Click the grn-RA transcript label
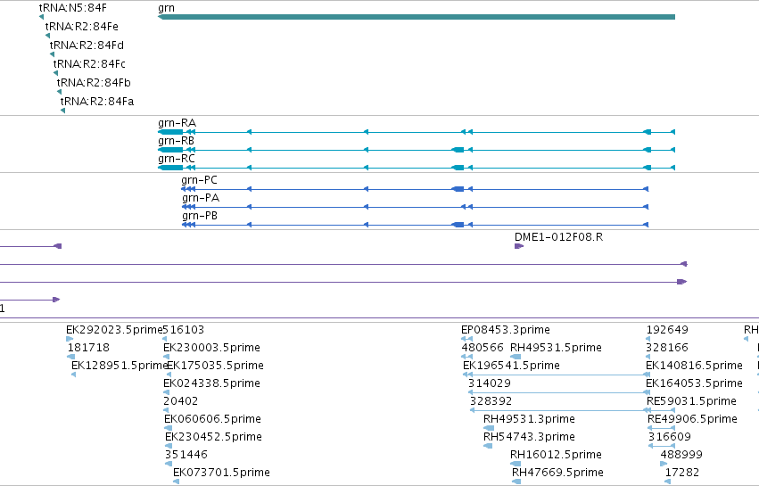The image size is (759, 486). (177, 123)
